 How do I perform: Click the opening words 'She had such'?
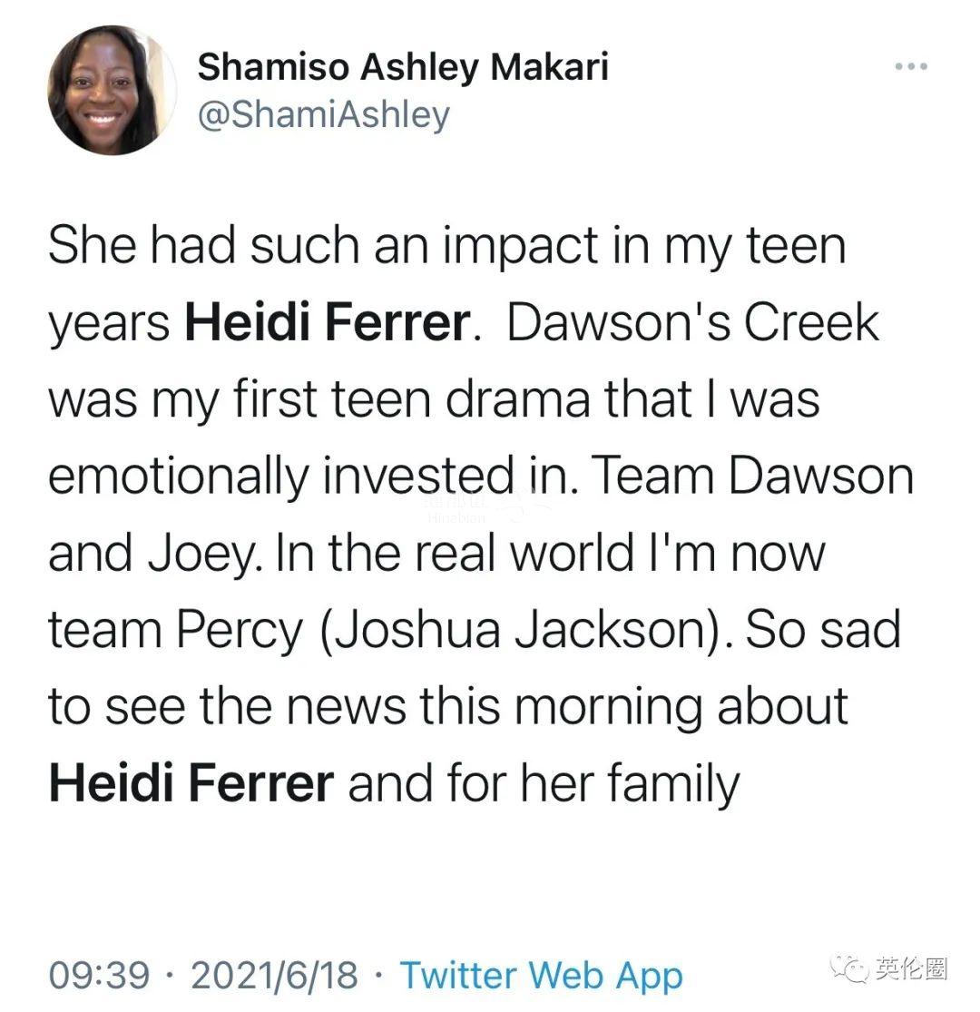pos(203,245)
